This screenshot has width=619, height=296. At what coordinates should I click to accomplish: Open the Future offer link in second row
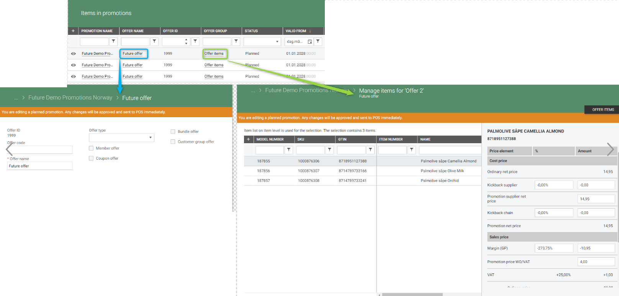tap(133, 65)
